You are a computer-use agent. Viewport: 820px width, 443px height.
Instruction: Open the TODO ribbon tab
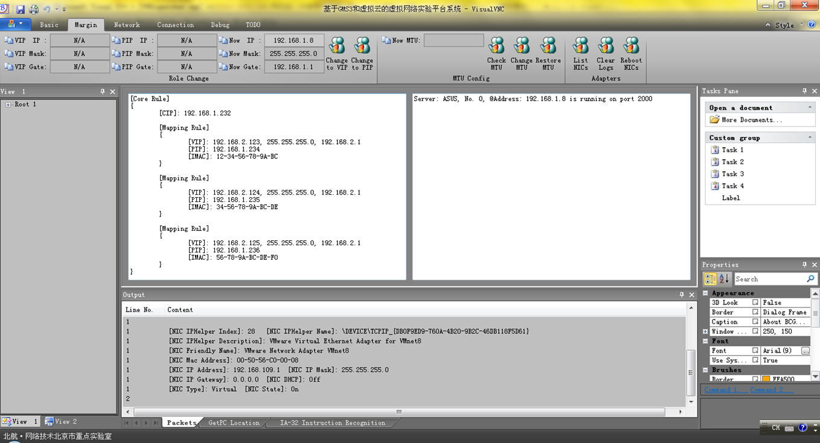click(x=253, y=25)
